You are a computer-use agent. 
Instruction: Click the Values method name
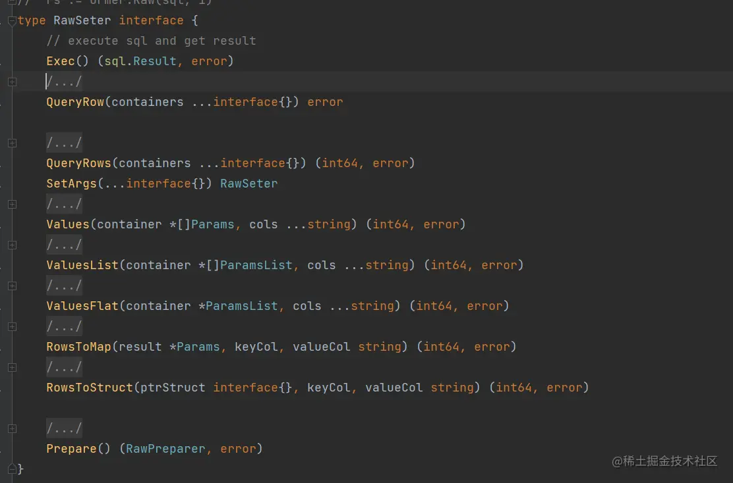pyautogui.click(x=68, y=224)
